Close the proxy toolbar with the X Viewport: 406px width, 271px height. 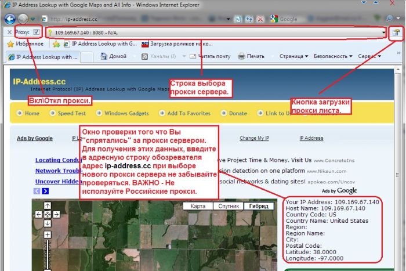[9, 32]
